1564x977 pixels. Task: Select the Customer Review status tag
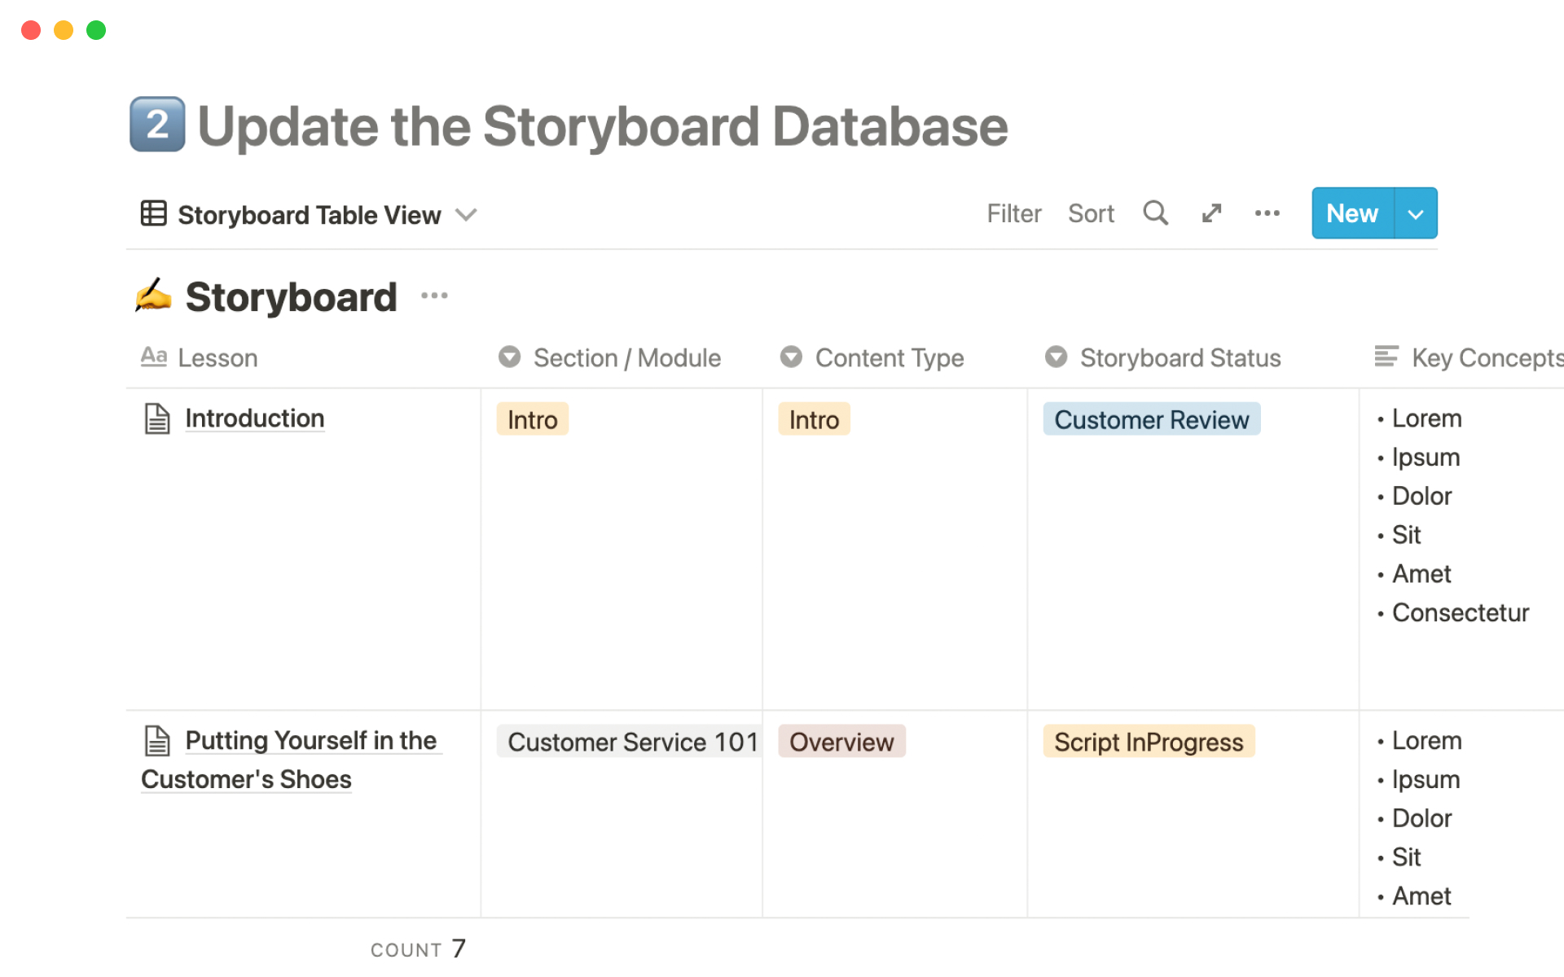(x=1149, y=418)
